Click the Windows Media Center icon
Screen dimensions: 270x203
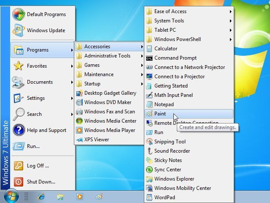point(79,121)
